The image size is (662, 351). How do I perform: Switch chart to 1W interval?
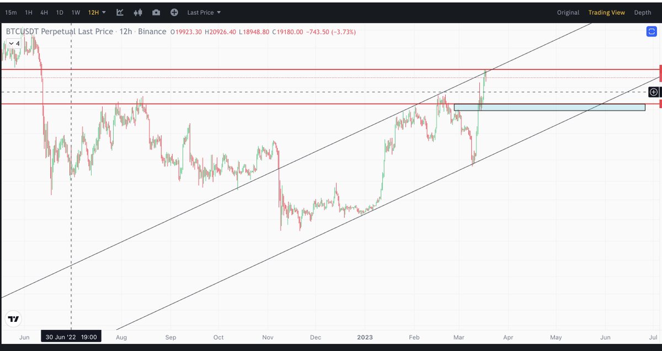click(x=76, y=12)
